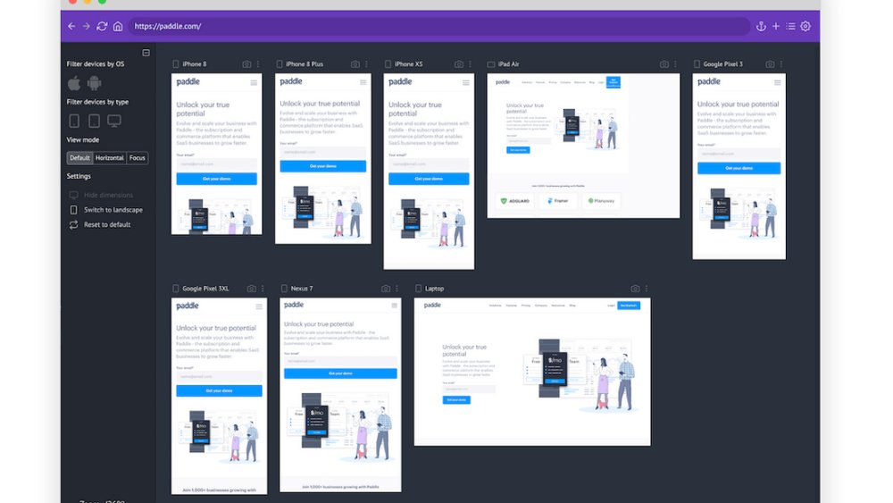Click Reset to default
Viewport: 893px width, 503px height.
(100, 224)
